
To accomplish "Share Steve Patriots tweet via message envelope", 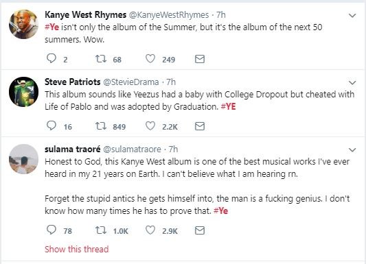I will click(x=200, y=126).
